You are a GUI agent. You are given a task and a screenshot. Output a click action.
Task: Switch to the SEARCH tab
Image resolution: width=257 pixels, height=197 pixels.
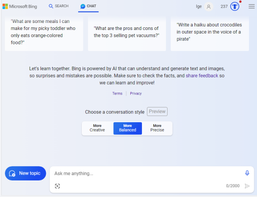click(58, 6)
